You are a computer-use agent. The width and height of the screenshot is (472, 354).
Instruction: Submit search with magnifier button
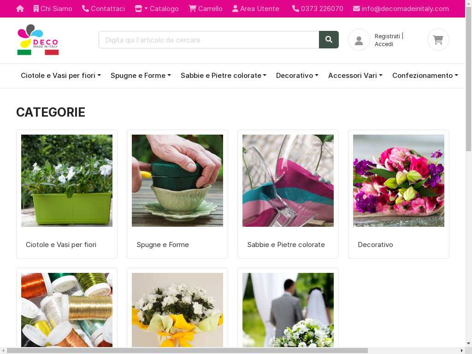pyautogui.click(x=329, y=40)
